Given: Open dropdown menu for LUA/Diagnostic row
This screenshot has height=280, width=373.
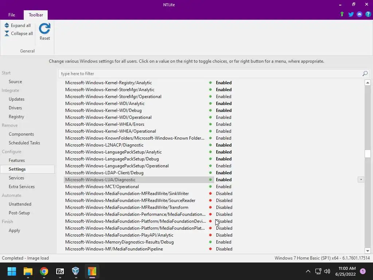Looking at the screenshot, I should point(361,179).
